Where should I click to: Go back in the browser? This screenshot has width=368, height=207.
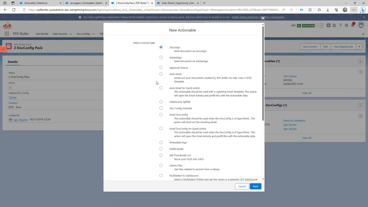click(x=5, y=10)
